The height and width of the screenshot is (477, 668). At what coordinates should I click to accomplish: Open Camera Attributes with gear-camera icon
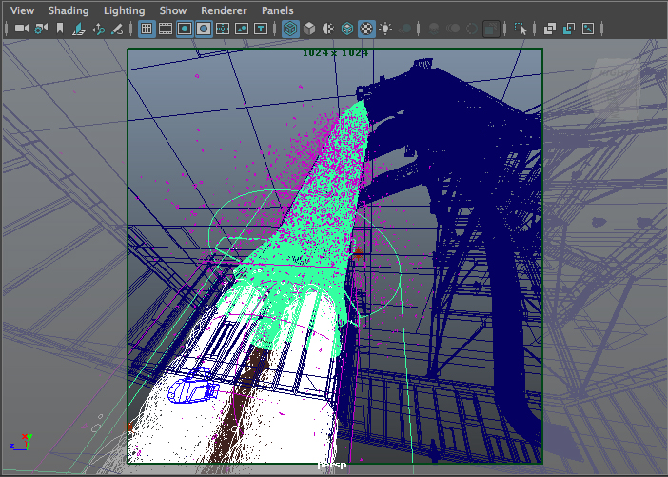[41, 29]
